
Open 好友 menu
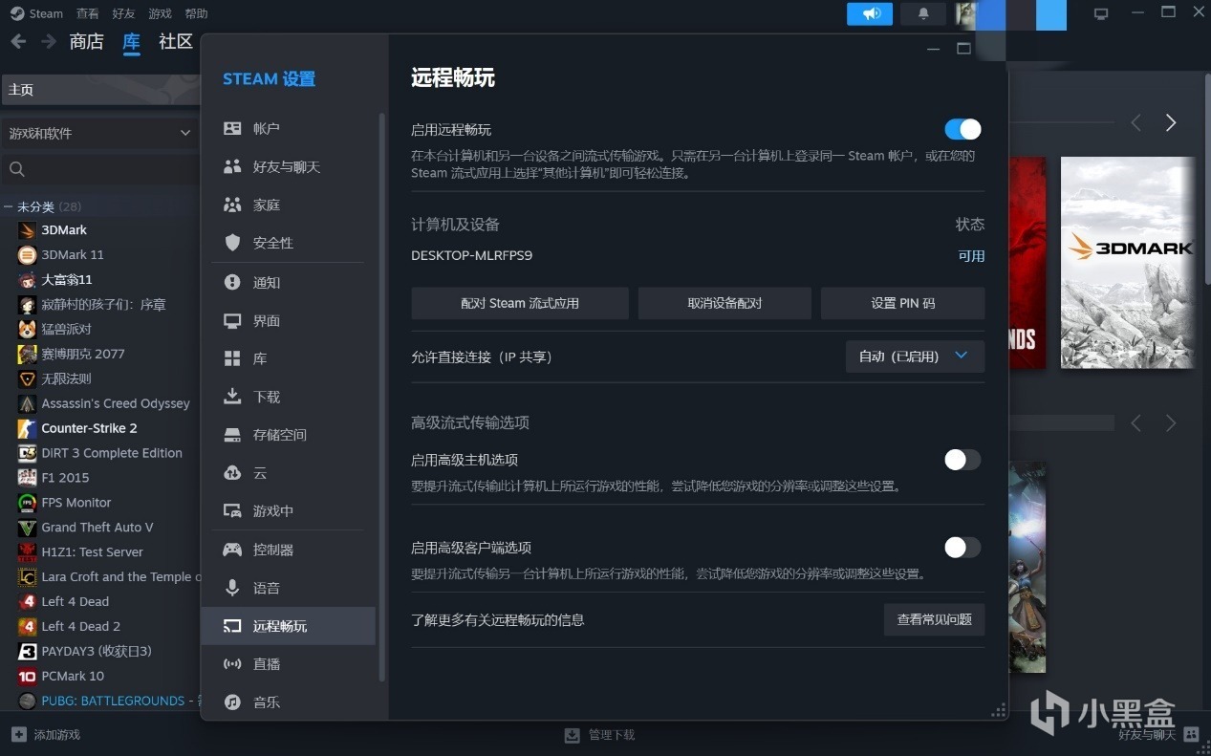(124, 13)
